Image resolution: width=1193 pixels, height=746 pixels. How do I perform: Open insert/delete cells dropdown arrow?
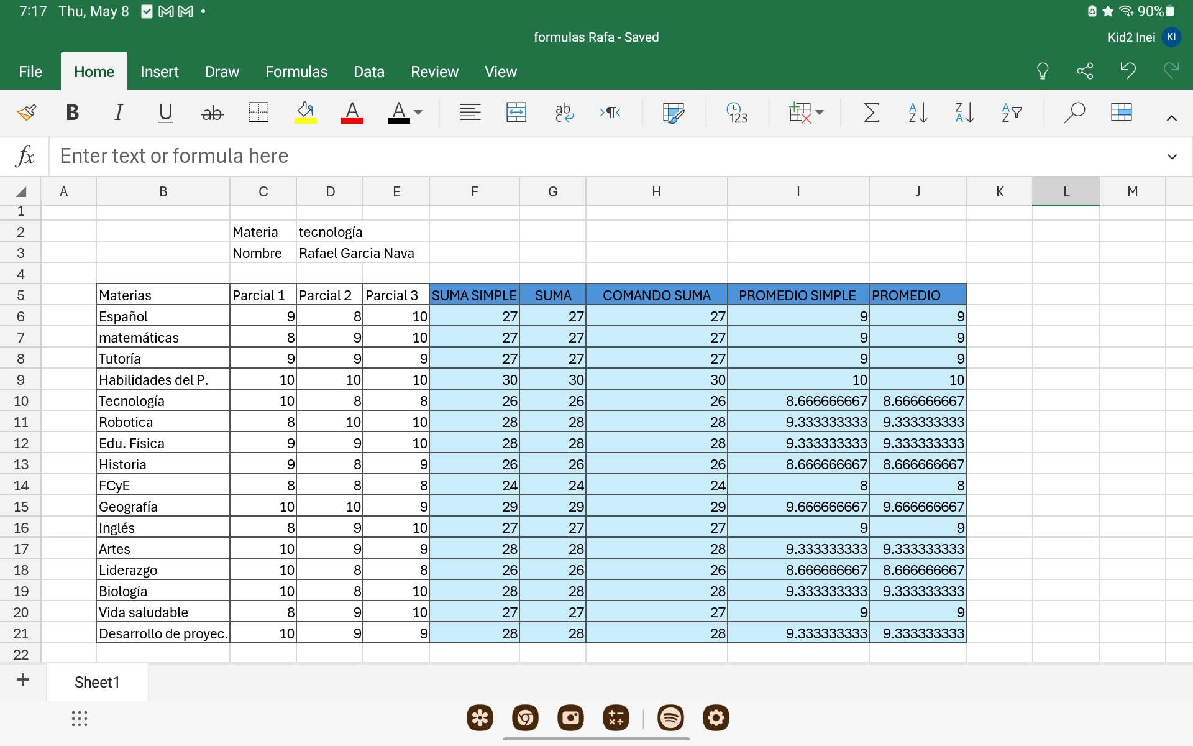click(x=820, y=113)
